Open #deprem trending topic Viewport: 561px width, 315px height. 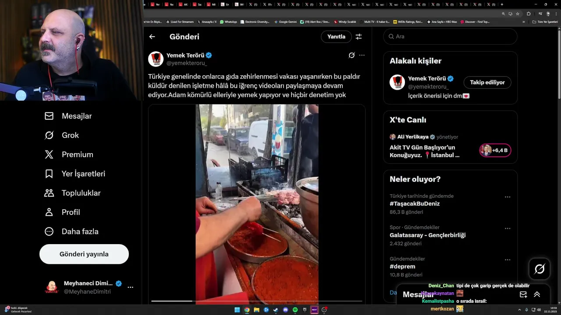click(402, 267)
